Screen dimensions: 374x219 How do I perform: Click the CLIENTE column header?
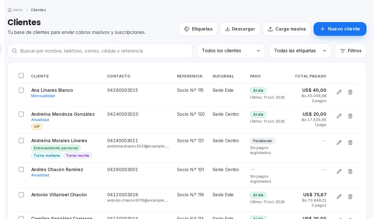tap(40, 76)
